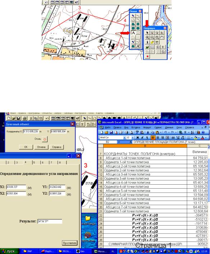This screenshot has height=254, width=210.
Task: Click the red dot button in Операции palette
Action: pos(147,56)
